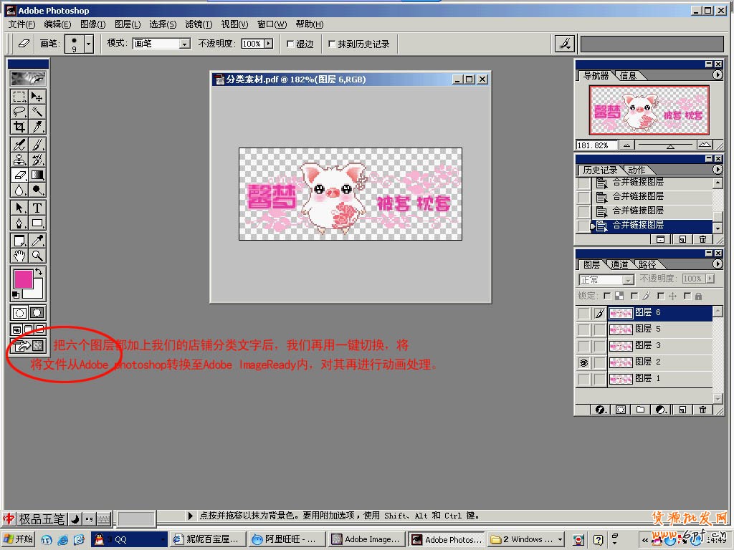
Task: Select the Blur tool
Action: tap(19, 190)
